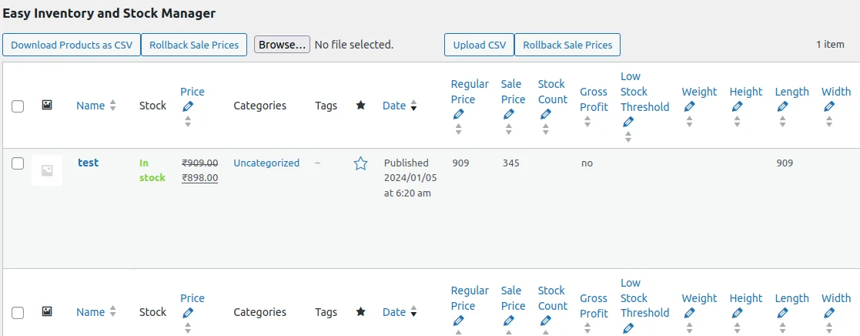The image size is (860, 336).
Task: Click the pencil icon under Regular Price header
Action: click(x=459, y=114)
